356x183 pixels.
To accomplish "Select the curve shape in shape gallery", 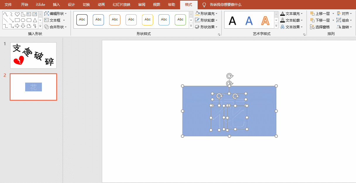I will (6, 14).
